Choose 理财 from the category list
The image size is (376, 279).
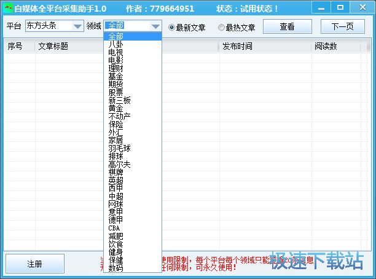tap(133, 68)
